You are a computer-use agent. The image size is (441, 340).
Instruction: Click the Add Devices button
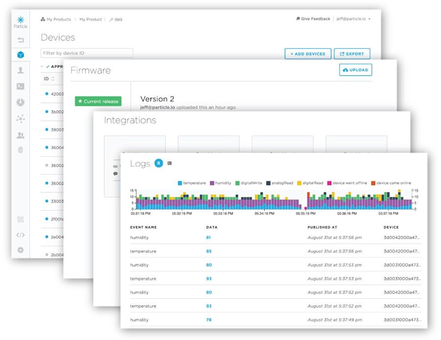pyautogui.click(x=308, y=54)
